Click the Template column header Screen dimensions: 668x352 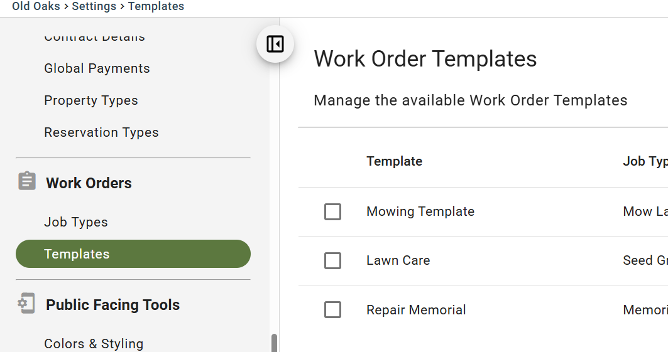point(395,161)
